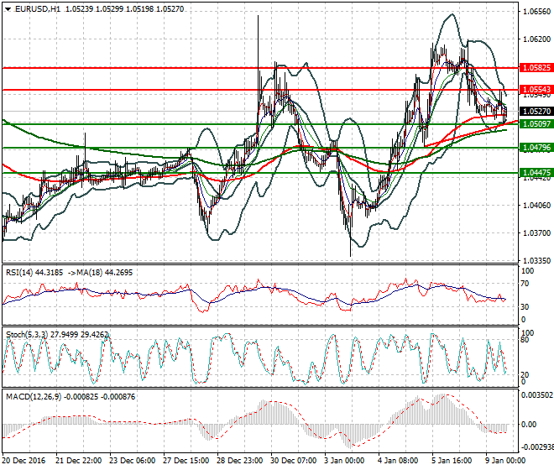Select the red 1.05825 price level label

[x=536, y=68]
